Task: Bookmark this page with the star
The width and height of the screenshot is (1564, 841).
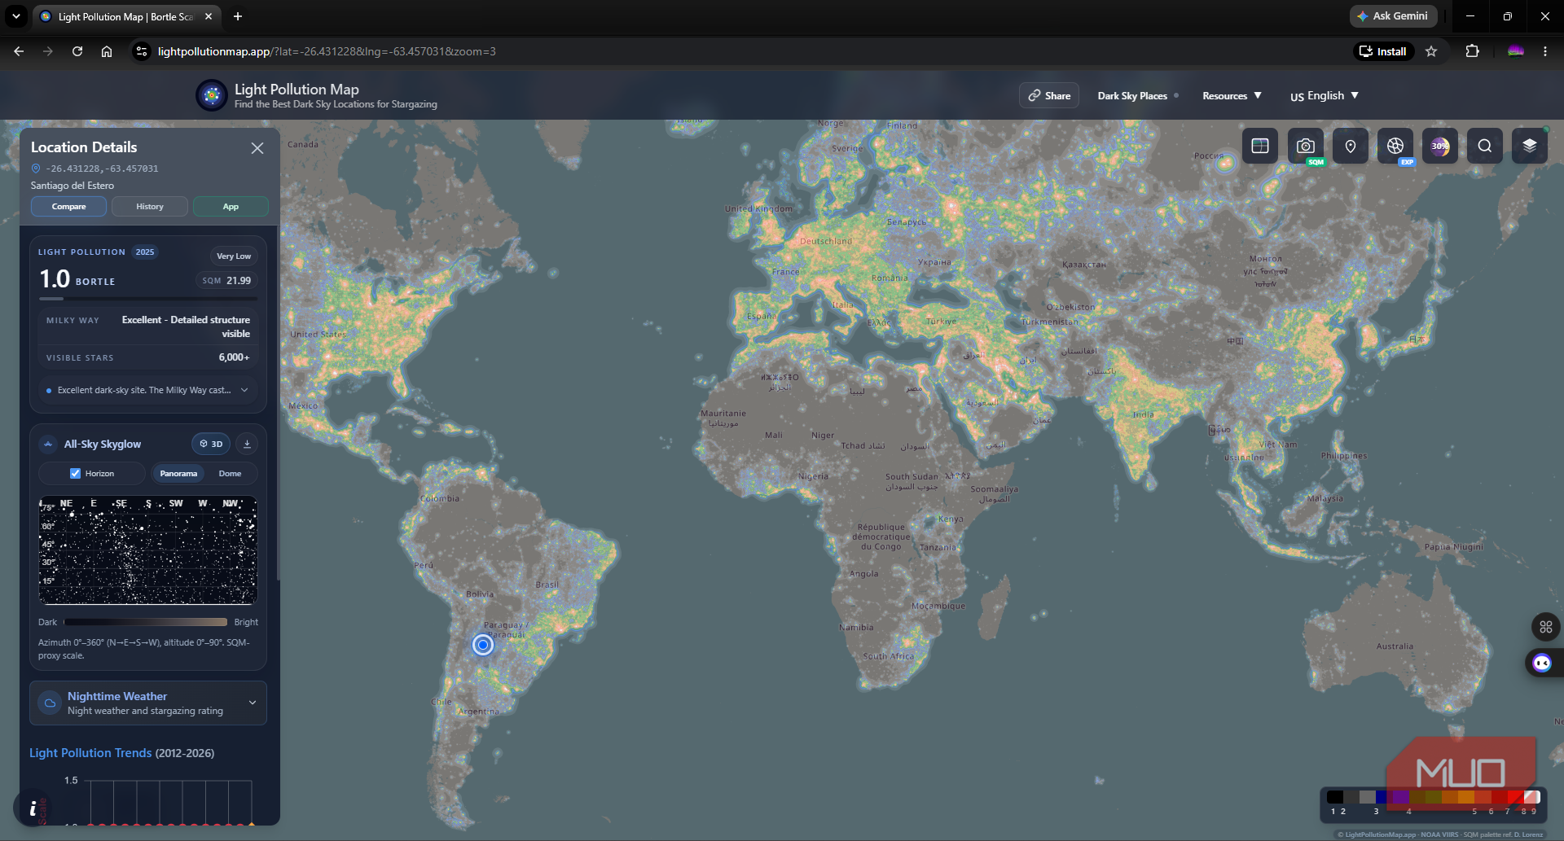Action: point(1431,51)
